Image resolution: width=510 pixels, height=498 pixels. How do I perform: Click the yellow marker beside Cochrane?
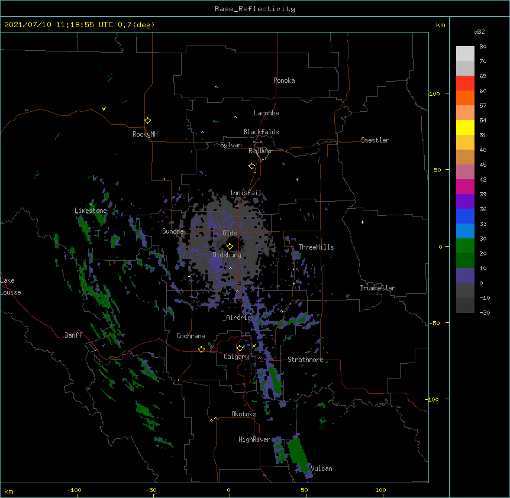tap(201, 349)
